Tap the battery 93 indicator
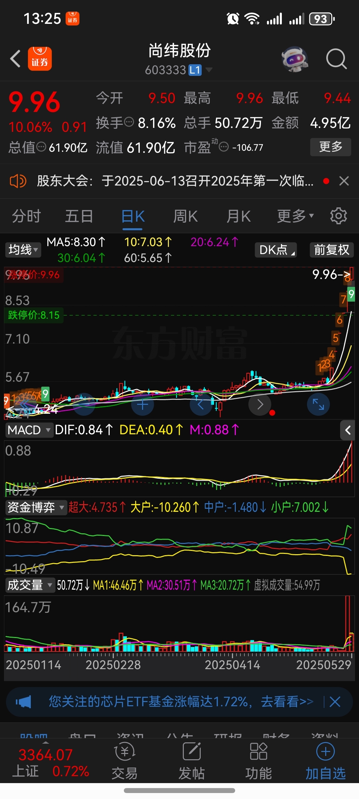Image resolution: width=359 pixels, height=799 pixels. tap(322, 19)
